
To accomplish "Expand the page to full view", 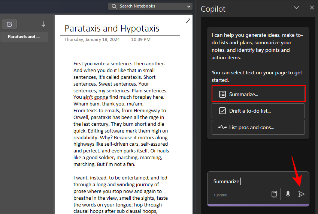I will pos(188,21).
